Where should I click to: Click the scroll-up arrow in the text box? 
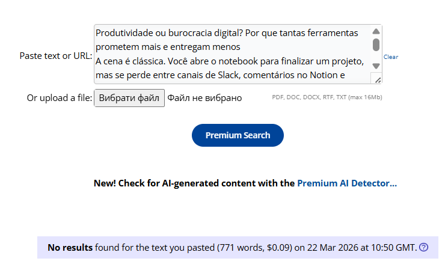[x=376, y=32]
